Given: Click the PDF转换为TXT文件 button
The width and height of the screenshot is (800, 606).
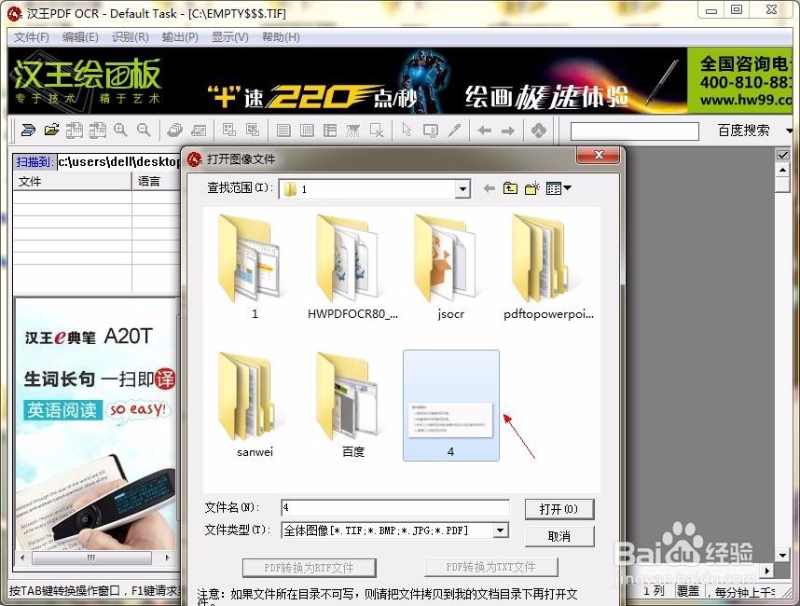Looking at the screenshot, I should point(490,567).
